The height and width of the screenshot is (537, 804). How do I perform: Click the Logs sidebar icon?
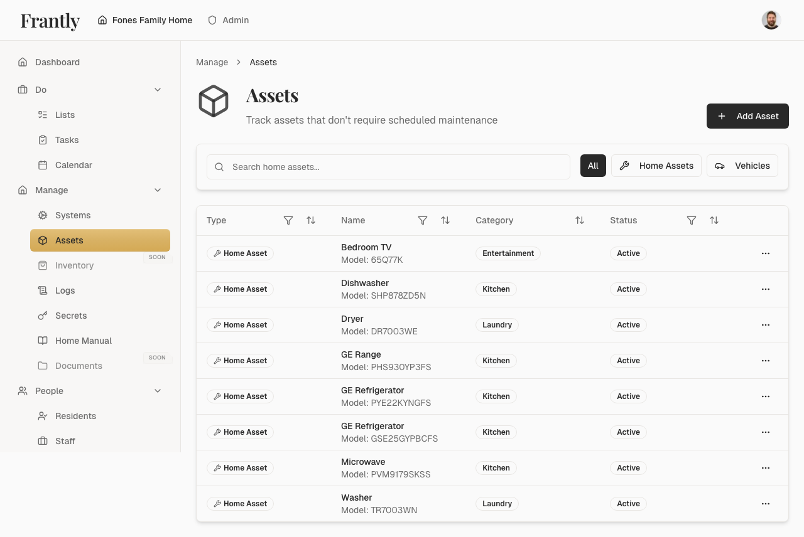click(x=42, y=290)
